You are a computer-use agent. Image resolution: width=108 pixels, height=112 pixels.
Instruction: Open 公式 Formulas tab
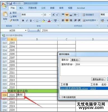click(43, 8)
